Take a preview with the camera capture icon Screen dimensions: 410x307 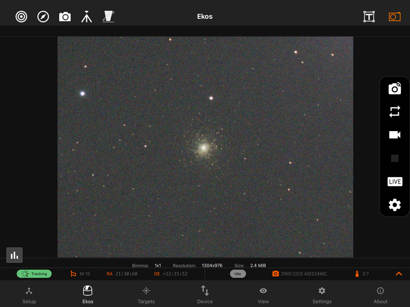(395, 89)
